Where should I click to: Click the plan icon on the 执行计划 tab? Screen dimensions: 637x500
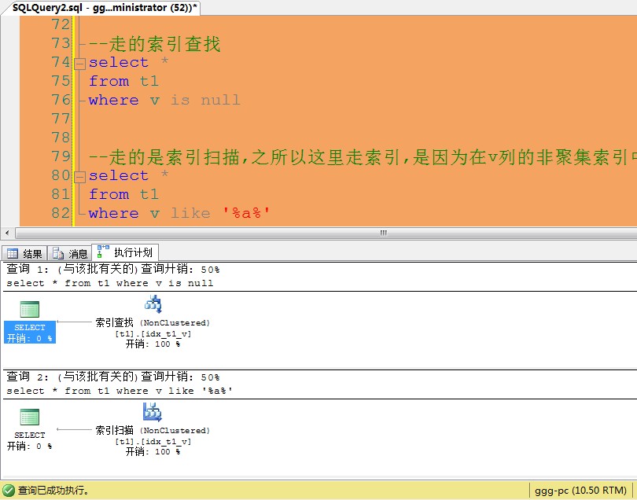101,252
